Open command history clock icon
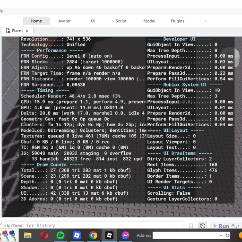242x242 pixels. [203, 226]
